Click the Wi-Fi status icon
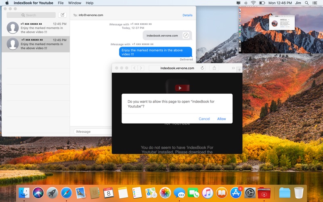 [x=254, y=3]
